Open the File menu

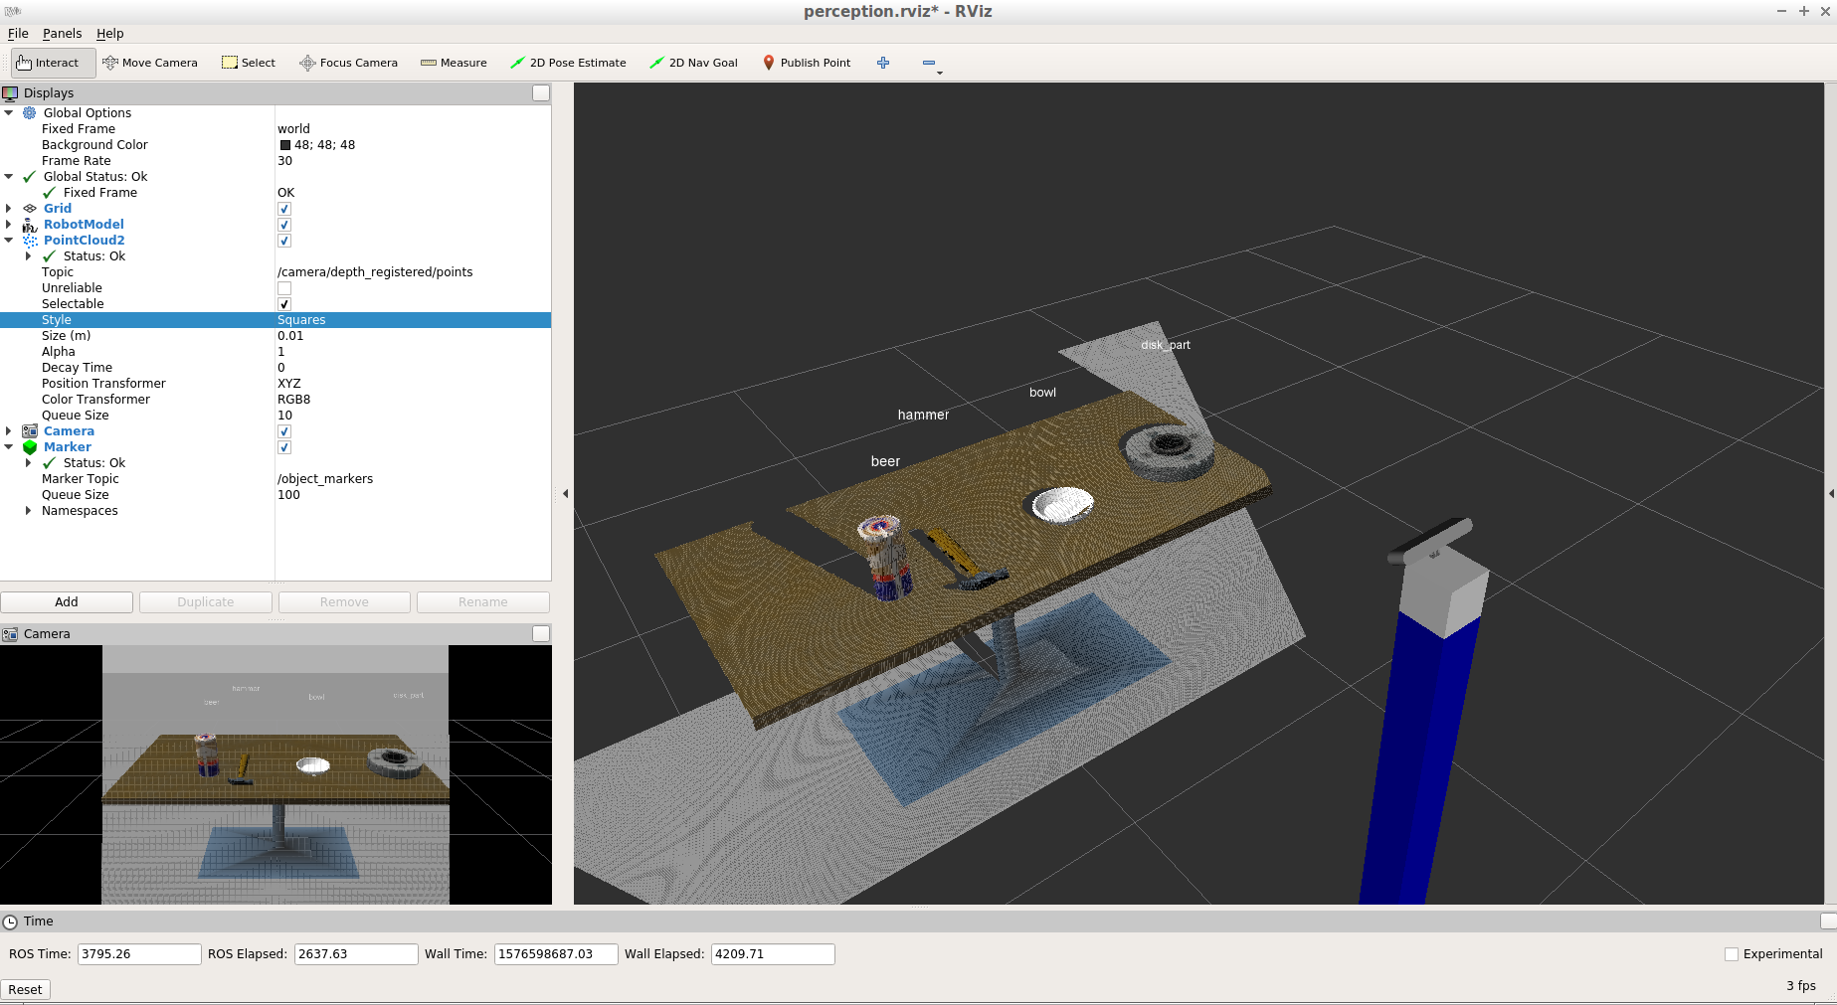coord(18,34)
